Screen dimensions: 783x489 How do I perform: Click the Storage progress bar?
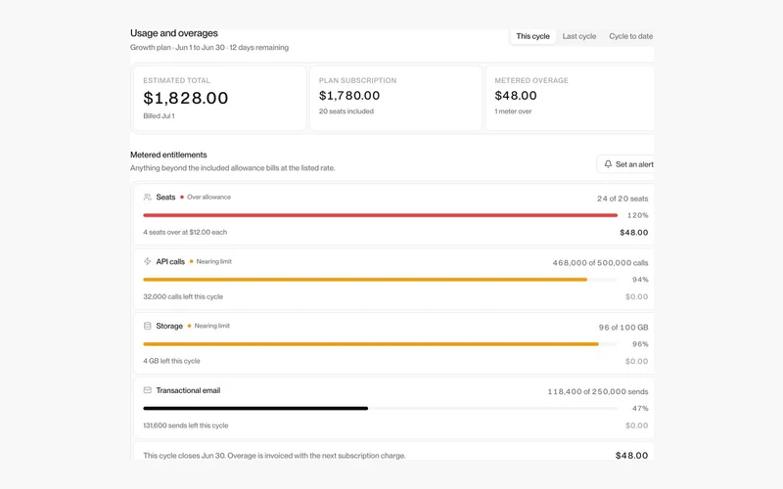(380, 344)
